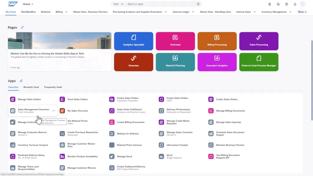Open Sales Management Overview three-dot menu
This screenshot has width=313, height=176.
point(53,110)
